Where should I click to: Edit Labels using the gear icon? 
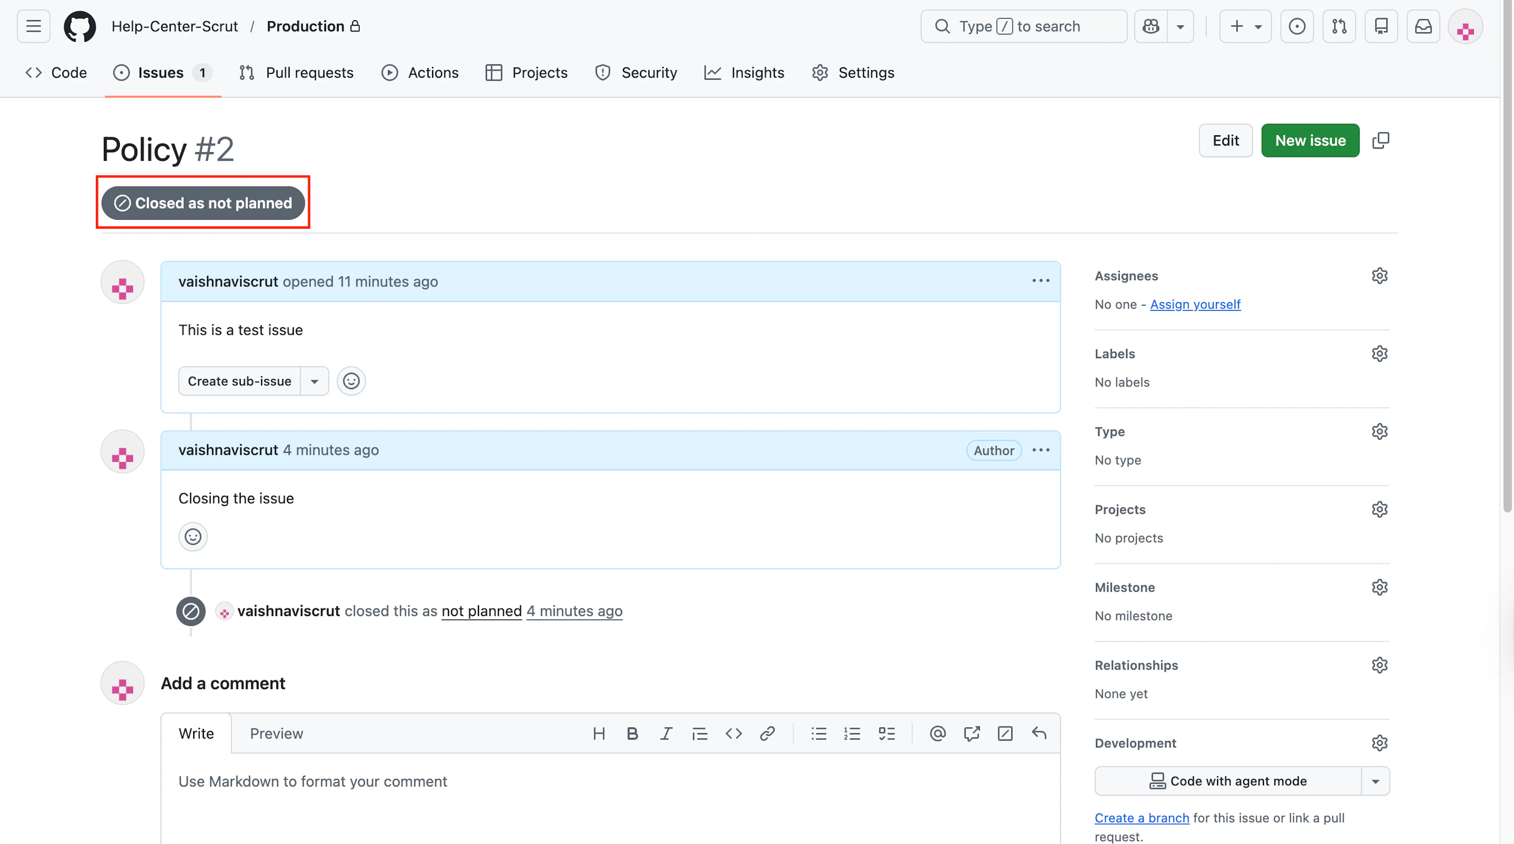point(1380,354)
